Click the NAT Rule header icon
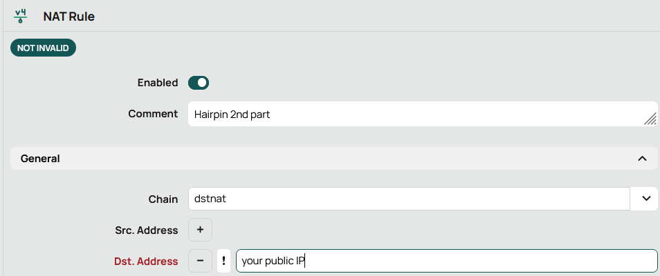The height and width of the screenshot is (276, 660). coord(21,16)
